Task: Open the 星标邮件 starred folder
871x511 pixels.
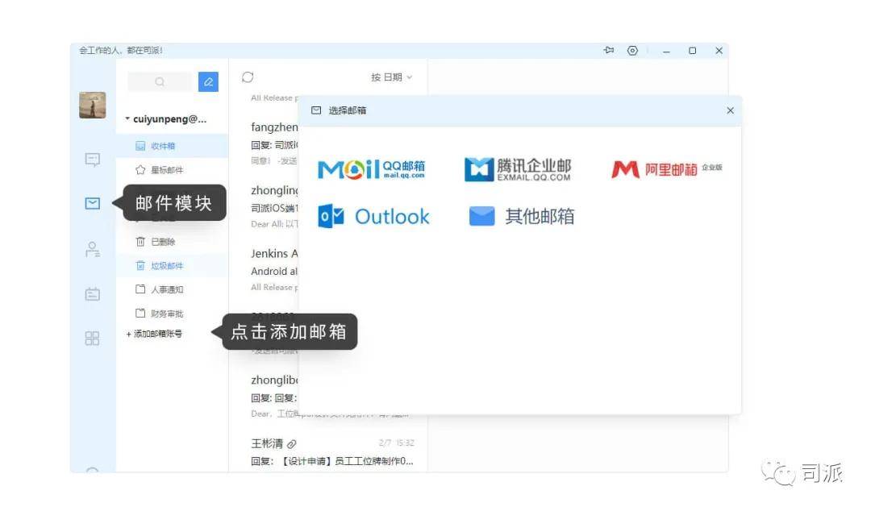Action: click(166, 170)
